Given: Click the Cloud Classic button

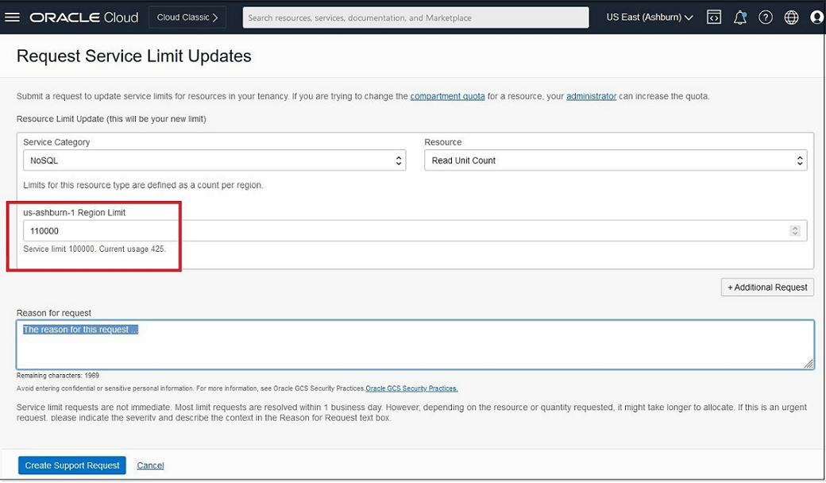Looking at the screenshot, I should pyautogui.click(x=187, y=17).
